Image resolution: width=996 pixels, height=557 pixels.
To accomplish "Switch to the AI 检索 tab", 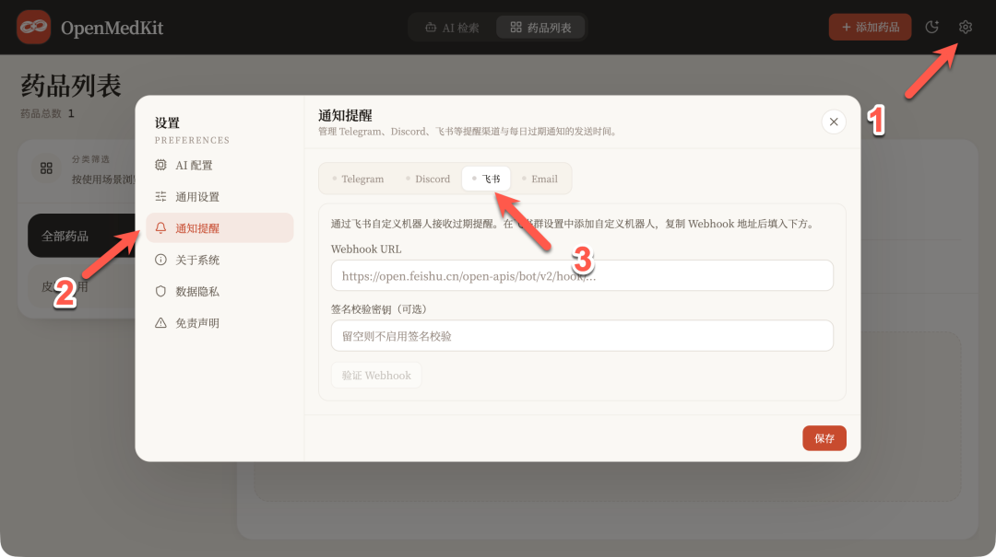I will tap(452, 28).
